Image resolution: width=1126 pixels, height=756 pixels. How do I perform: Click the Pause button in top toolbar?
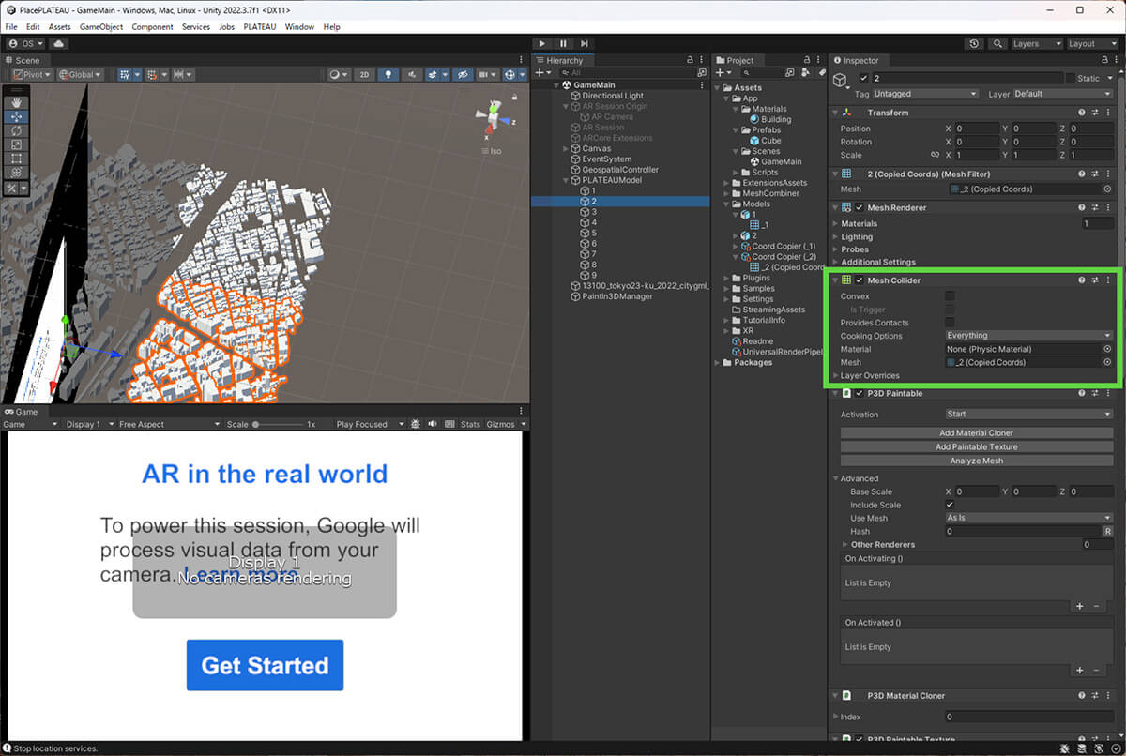pos(563,43)
